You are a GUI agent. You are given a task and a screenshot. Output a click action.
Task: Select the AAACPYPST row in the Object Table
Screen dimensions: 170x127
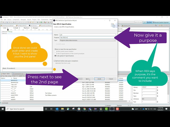[66, 95]
